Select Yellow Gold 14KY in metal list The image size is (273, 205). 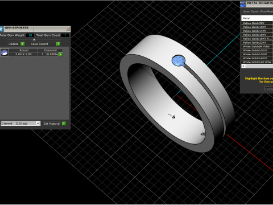tap(257, 31)
